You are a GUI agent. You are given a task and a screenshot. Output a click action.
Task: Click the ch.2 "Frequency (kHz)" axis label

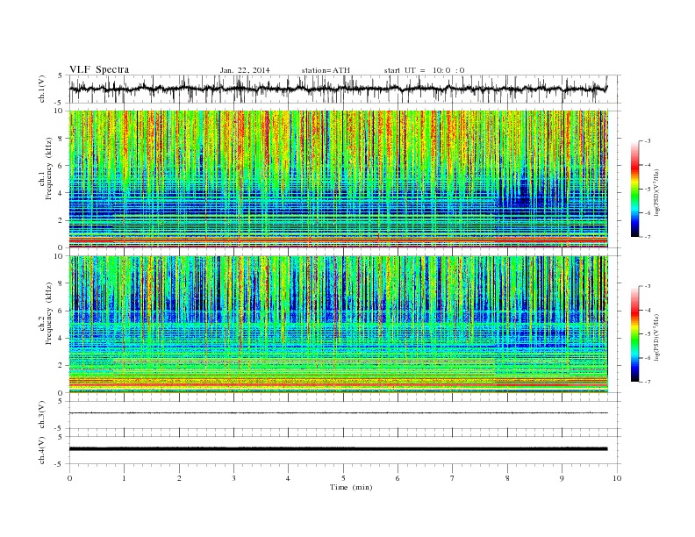coord(49,312)
